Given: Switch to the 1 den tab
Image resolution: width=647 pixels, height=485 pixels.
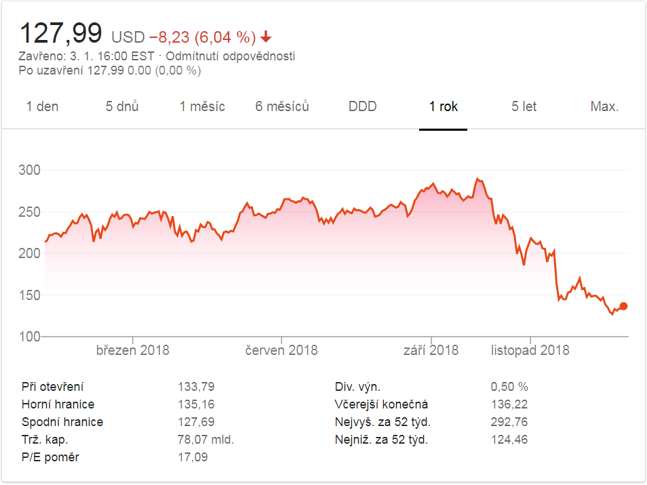Looking at the screenshot, I should [42, 106].
